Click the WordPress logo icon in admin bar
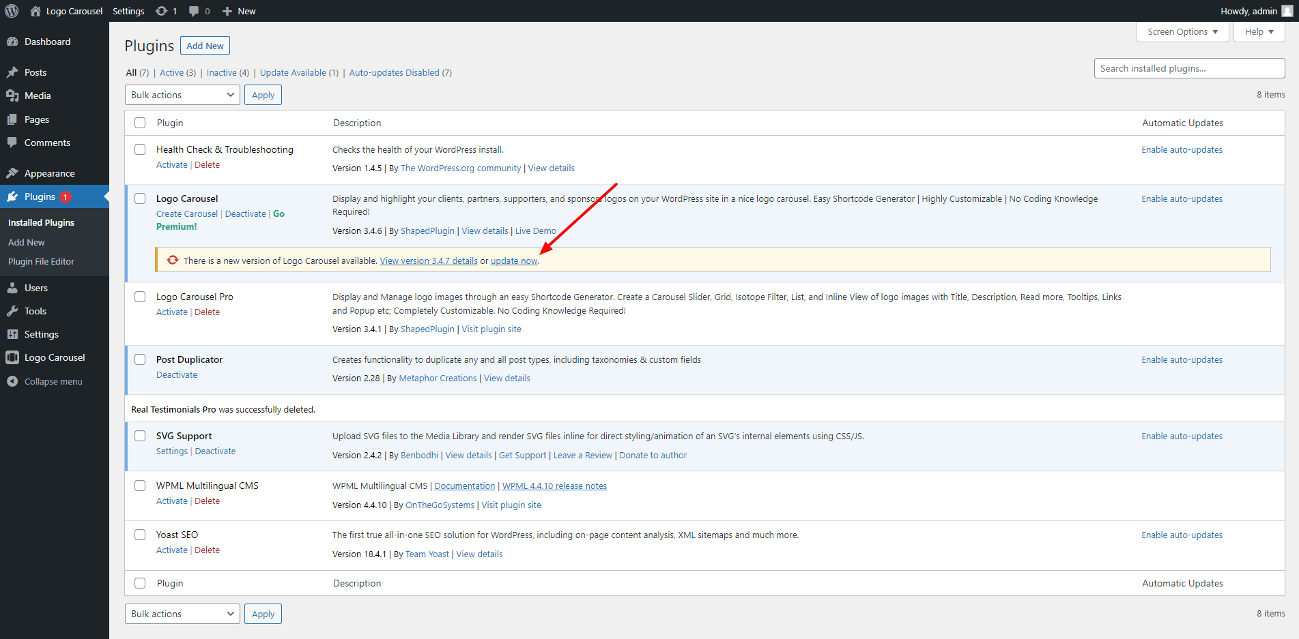This screenshot has width=1299, height=639. (x=12, y=11)
